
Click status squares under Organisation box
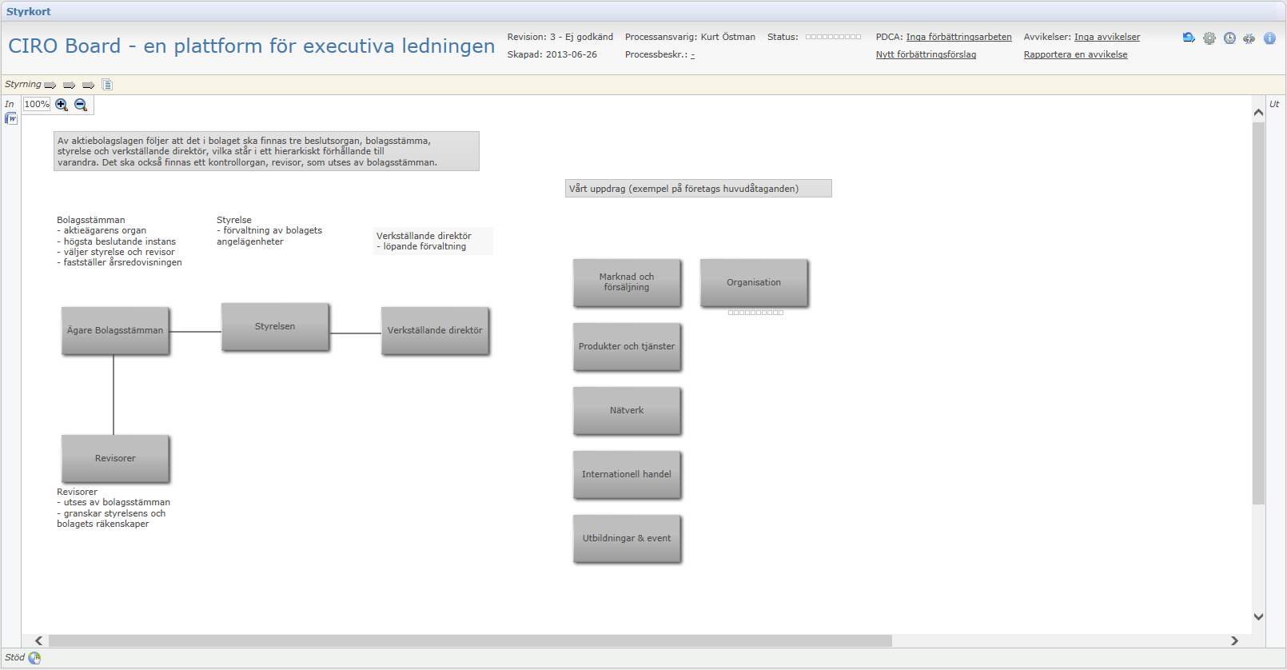755,313
